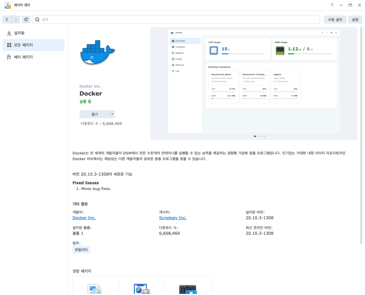Focus the 검색 search field
365x295 pixels.
176,20
